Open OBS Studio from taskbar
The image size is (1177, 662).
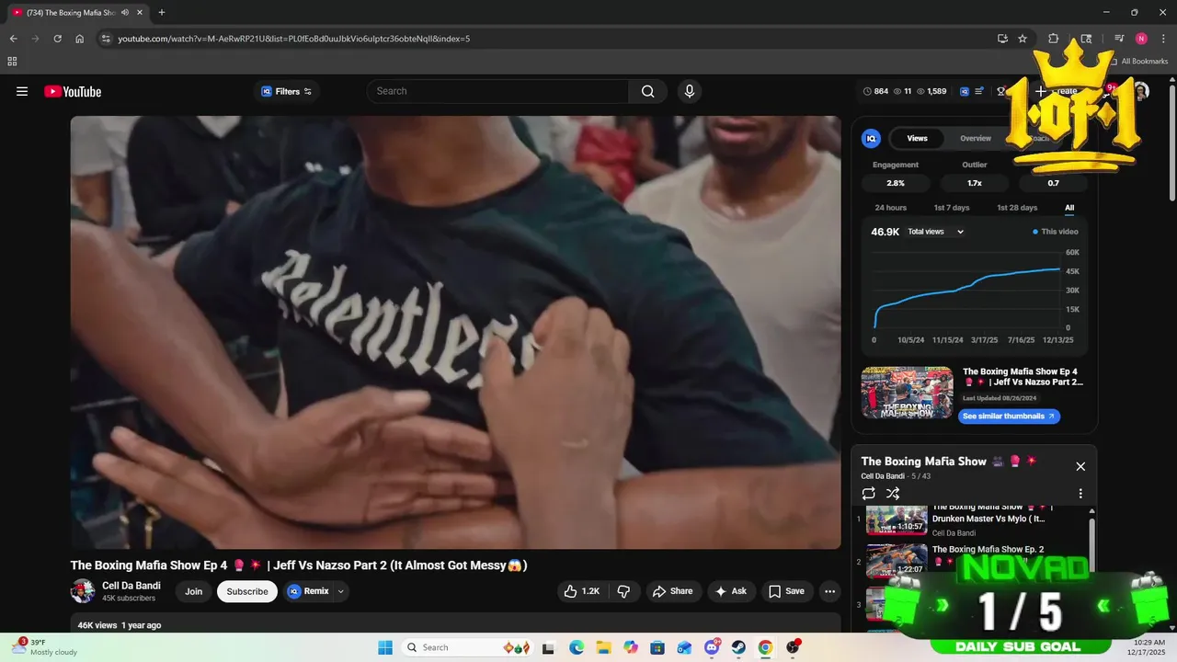[x=793, y=647]
